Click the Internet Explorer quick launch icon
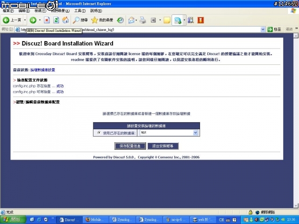Image resolution: width=299 pixels, height=224 pixels. click(39, 220)
